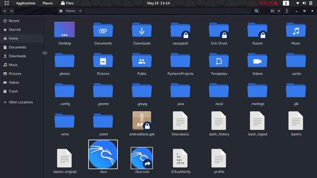Screen dimensions: 317x178
Task: Select the .bash_history file
Action: [x=219, y=121]
